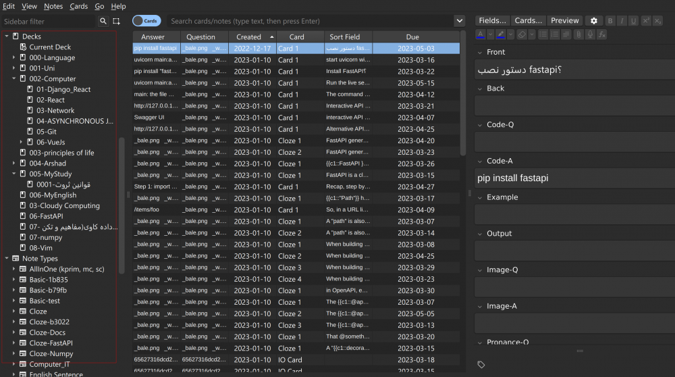Open the Notes menu

pos(53,6)
